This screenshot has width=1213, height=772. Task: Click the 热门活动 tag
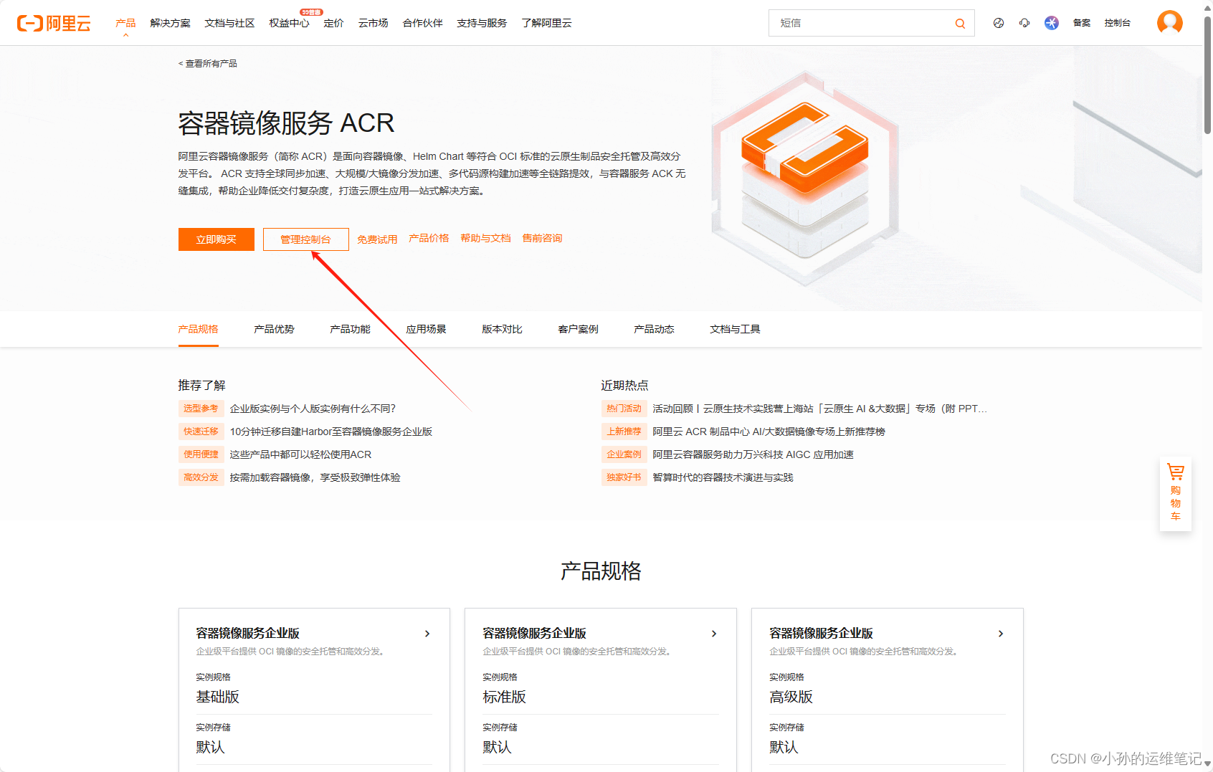coord(624,409)
